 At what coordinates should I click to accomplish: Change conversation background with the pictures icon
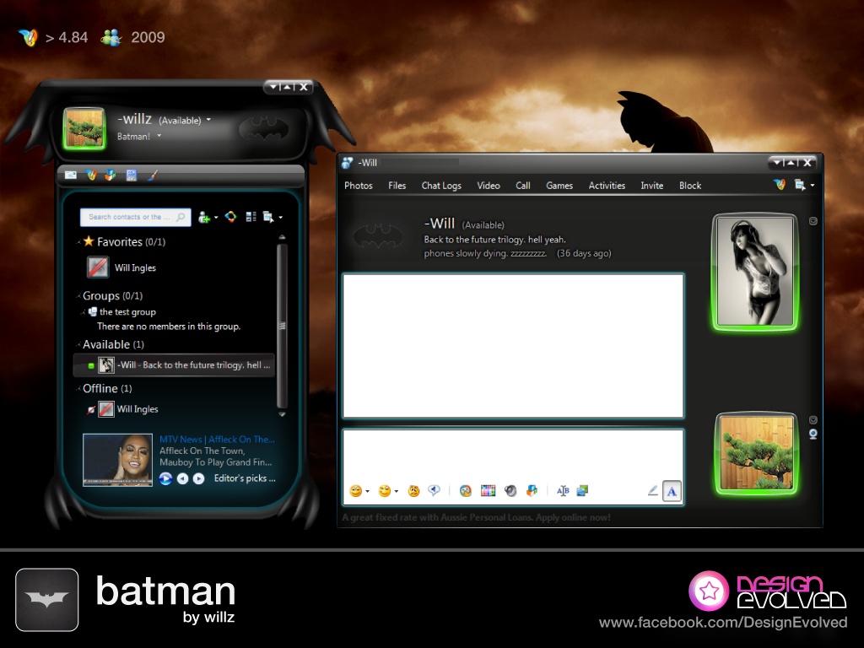coord(582,491)
